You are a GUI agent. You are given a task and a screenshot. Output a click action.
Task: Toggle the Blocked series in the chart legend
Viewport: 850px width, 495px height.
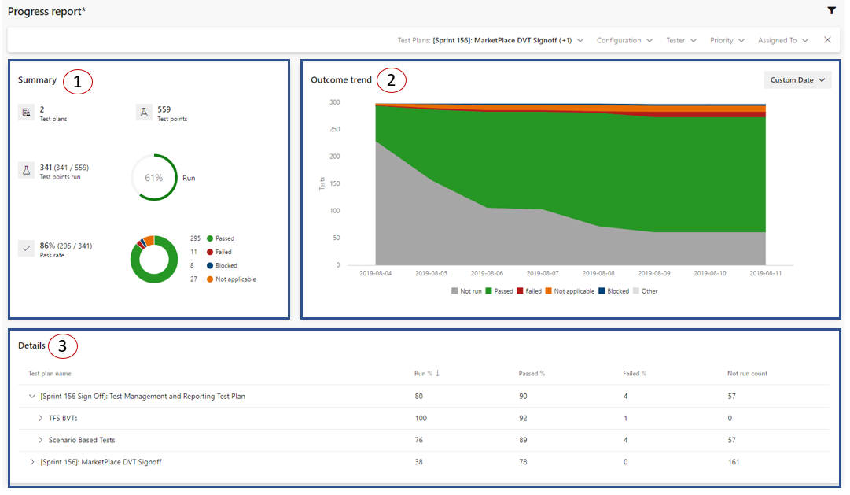[x=602, y=291]
